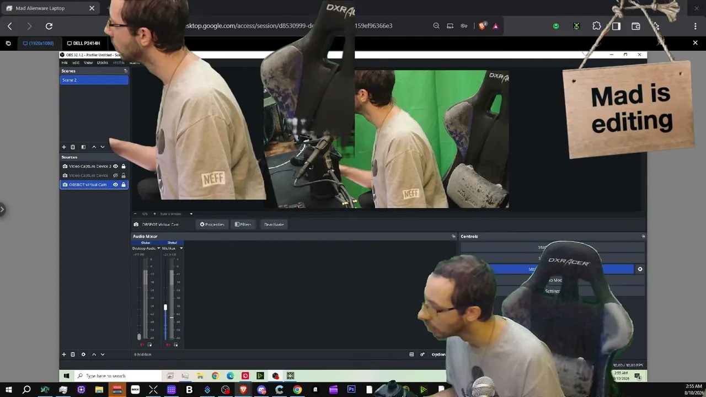Undock the Audio Mixer panel
The height and width of the screenshot is (397, 706).
click(x=454, y=237)
